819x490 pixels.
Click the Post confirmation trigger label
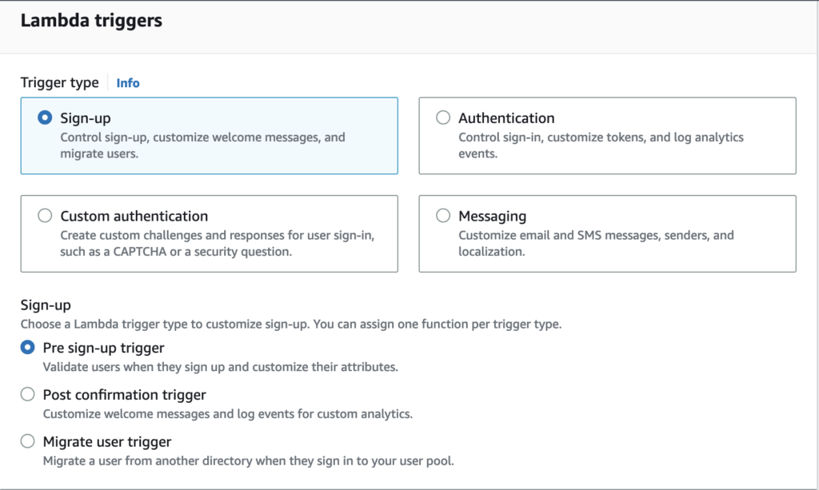pos(124,394)
